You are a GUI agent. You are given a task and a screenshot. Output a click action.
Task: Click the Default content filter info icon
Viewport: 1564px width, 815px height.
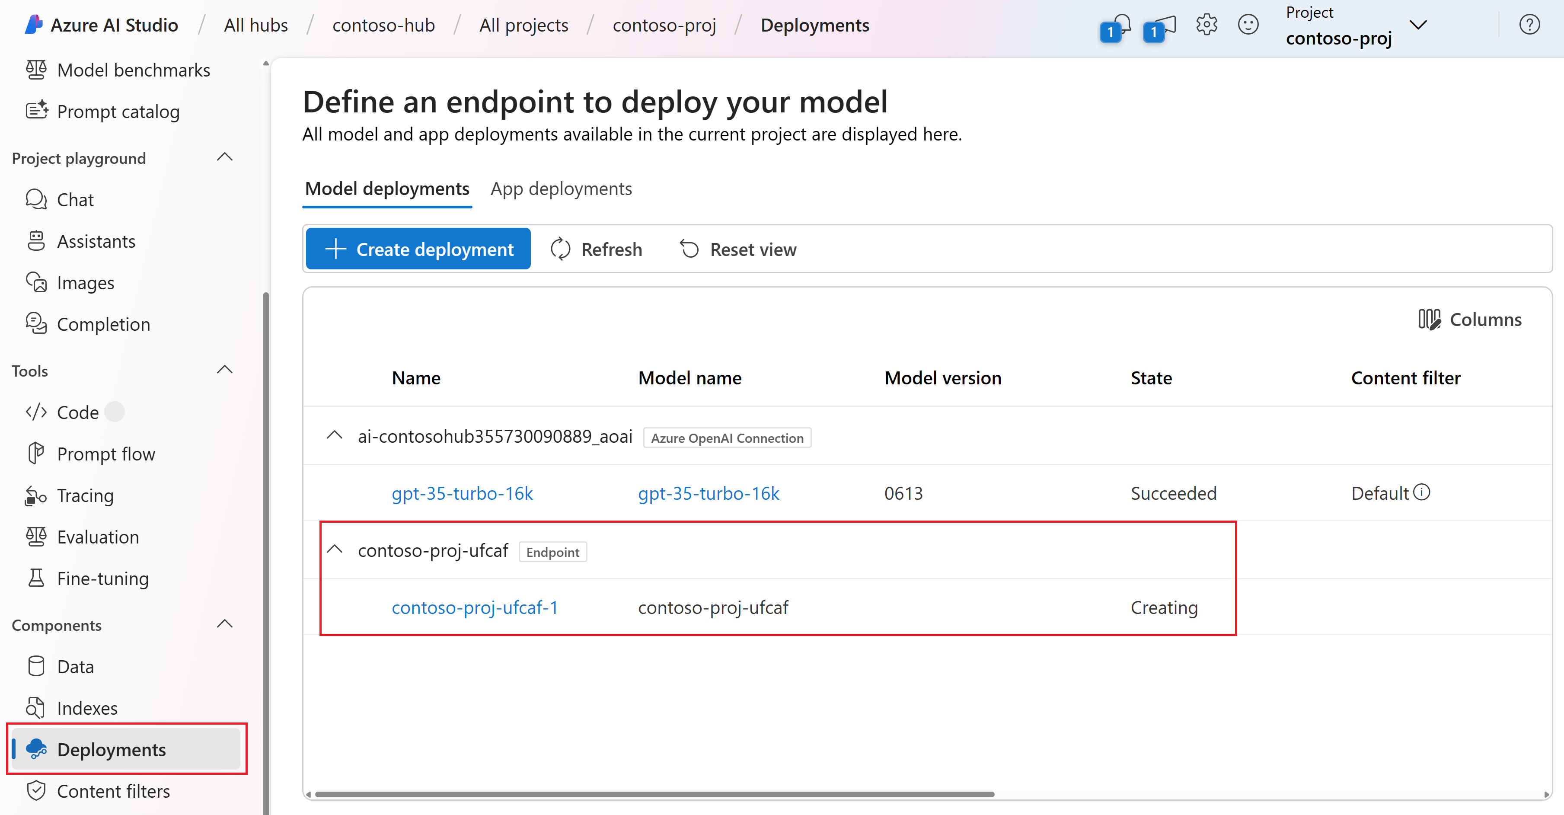[x=1421, y=492]
